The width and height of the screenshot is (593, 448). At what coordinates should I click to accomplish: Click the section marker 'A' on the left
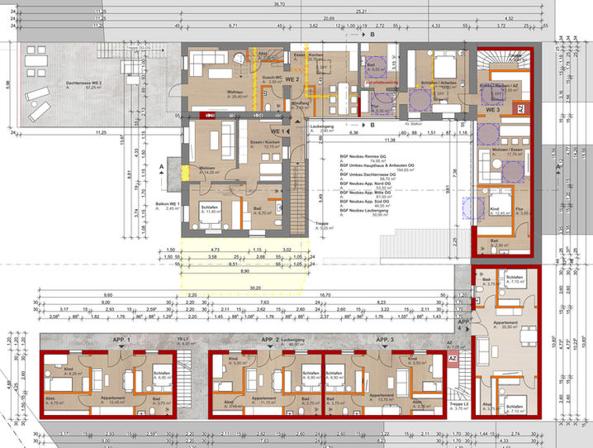pyautogui.click(x=162, y=167)
